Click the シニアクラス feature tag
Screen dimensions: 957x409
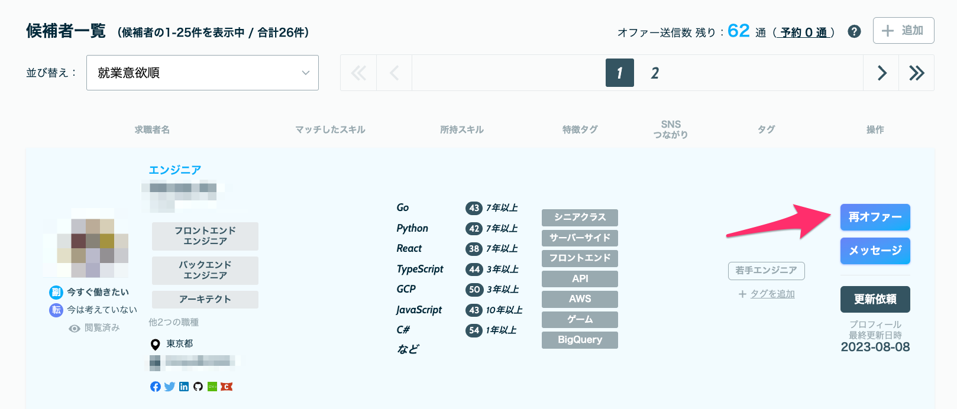580,217
